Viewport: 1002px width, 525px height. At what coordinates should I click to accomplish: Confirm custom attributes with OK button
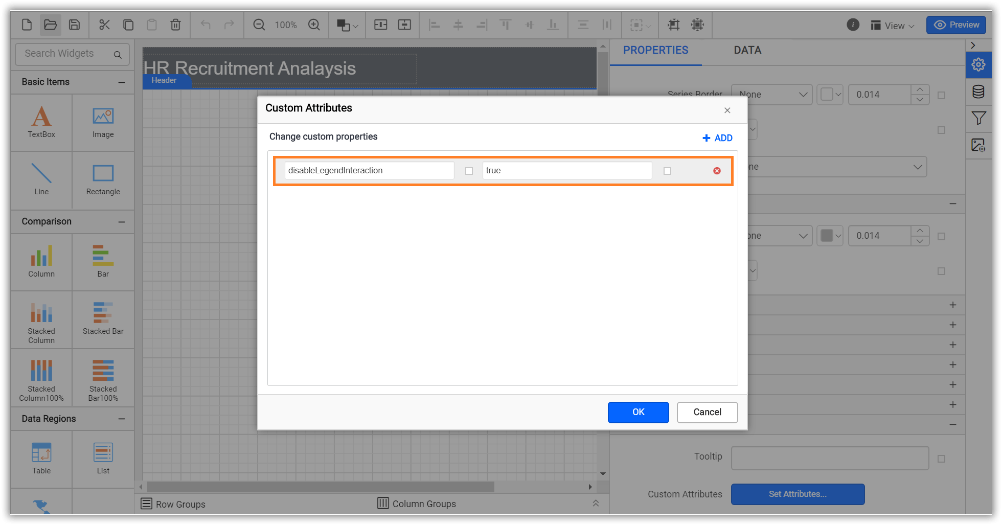click(638, 412)
